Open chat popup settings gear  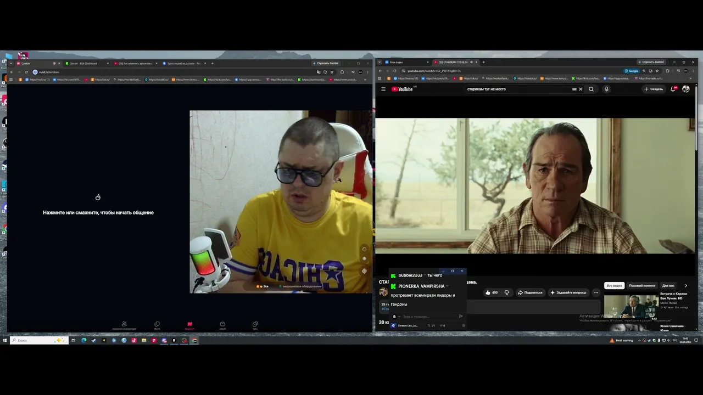point(464,325)
